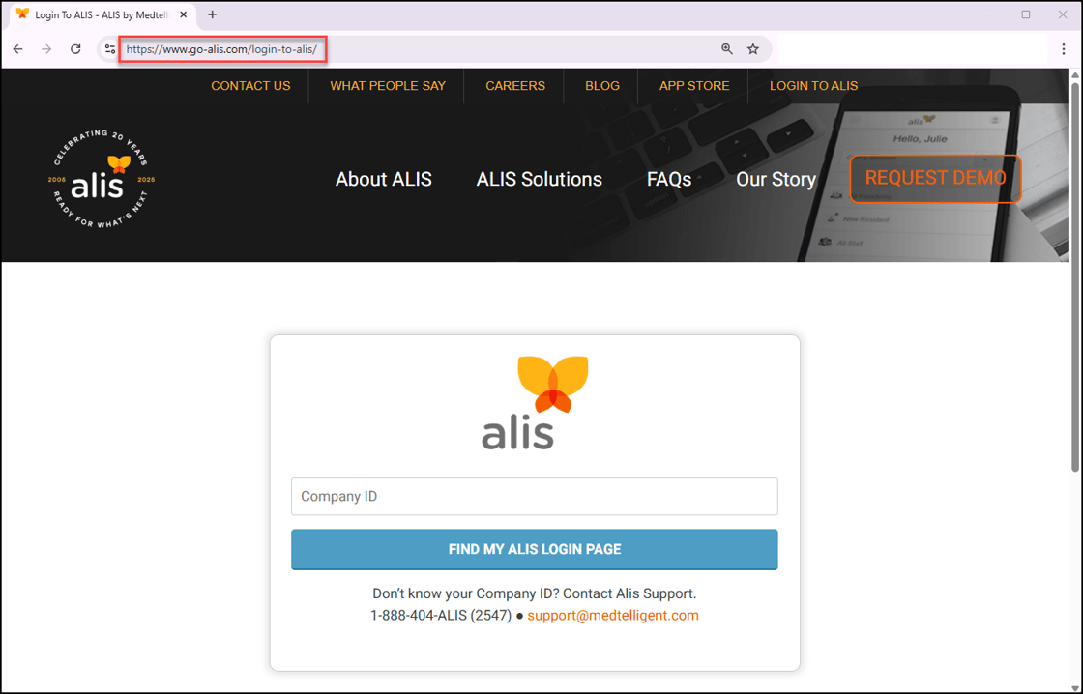Click the browser back arrow
The width and height of the screenshot is (1083, 694).
(17, 48)
